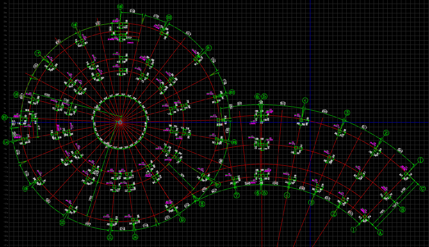Select axis bubble C at the right edge
This screenshot has width=429, height=247.
(x=422, y=189)
